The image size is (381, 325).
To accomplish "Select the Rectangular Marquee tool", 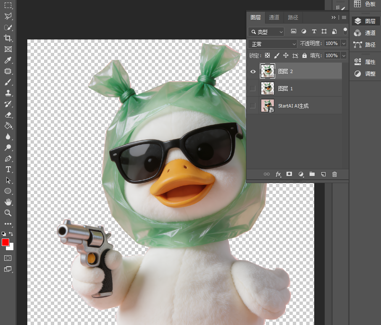I will click(8, 5).
